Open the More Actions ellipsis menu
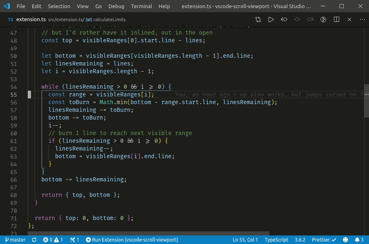369x244 pixels. pyautogui.click(x=362, y=19)
